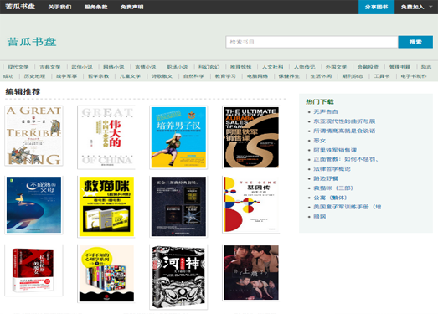Open 服务条款 in the top navigation
Viewport: 438px width, 314px height.
point(95,7)
